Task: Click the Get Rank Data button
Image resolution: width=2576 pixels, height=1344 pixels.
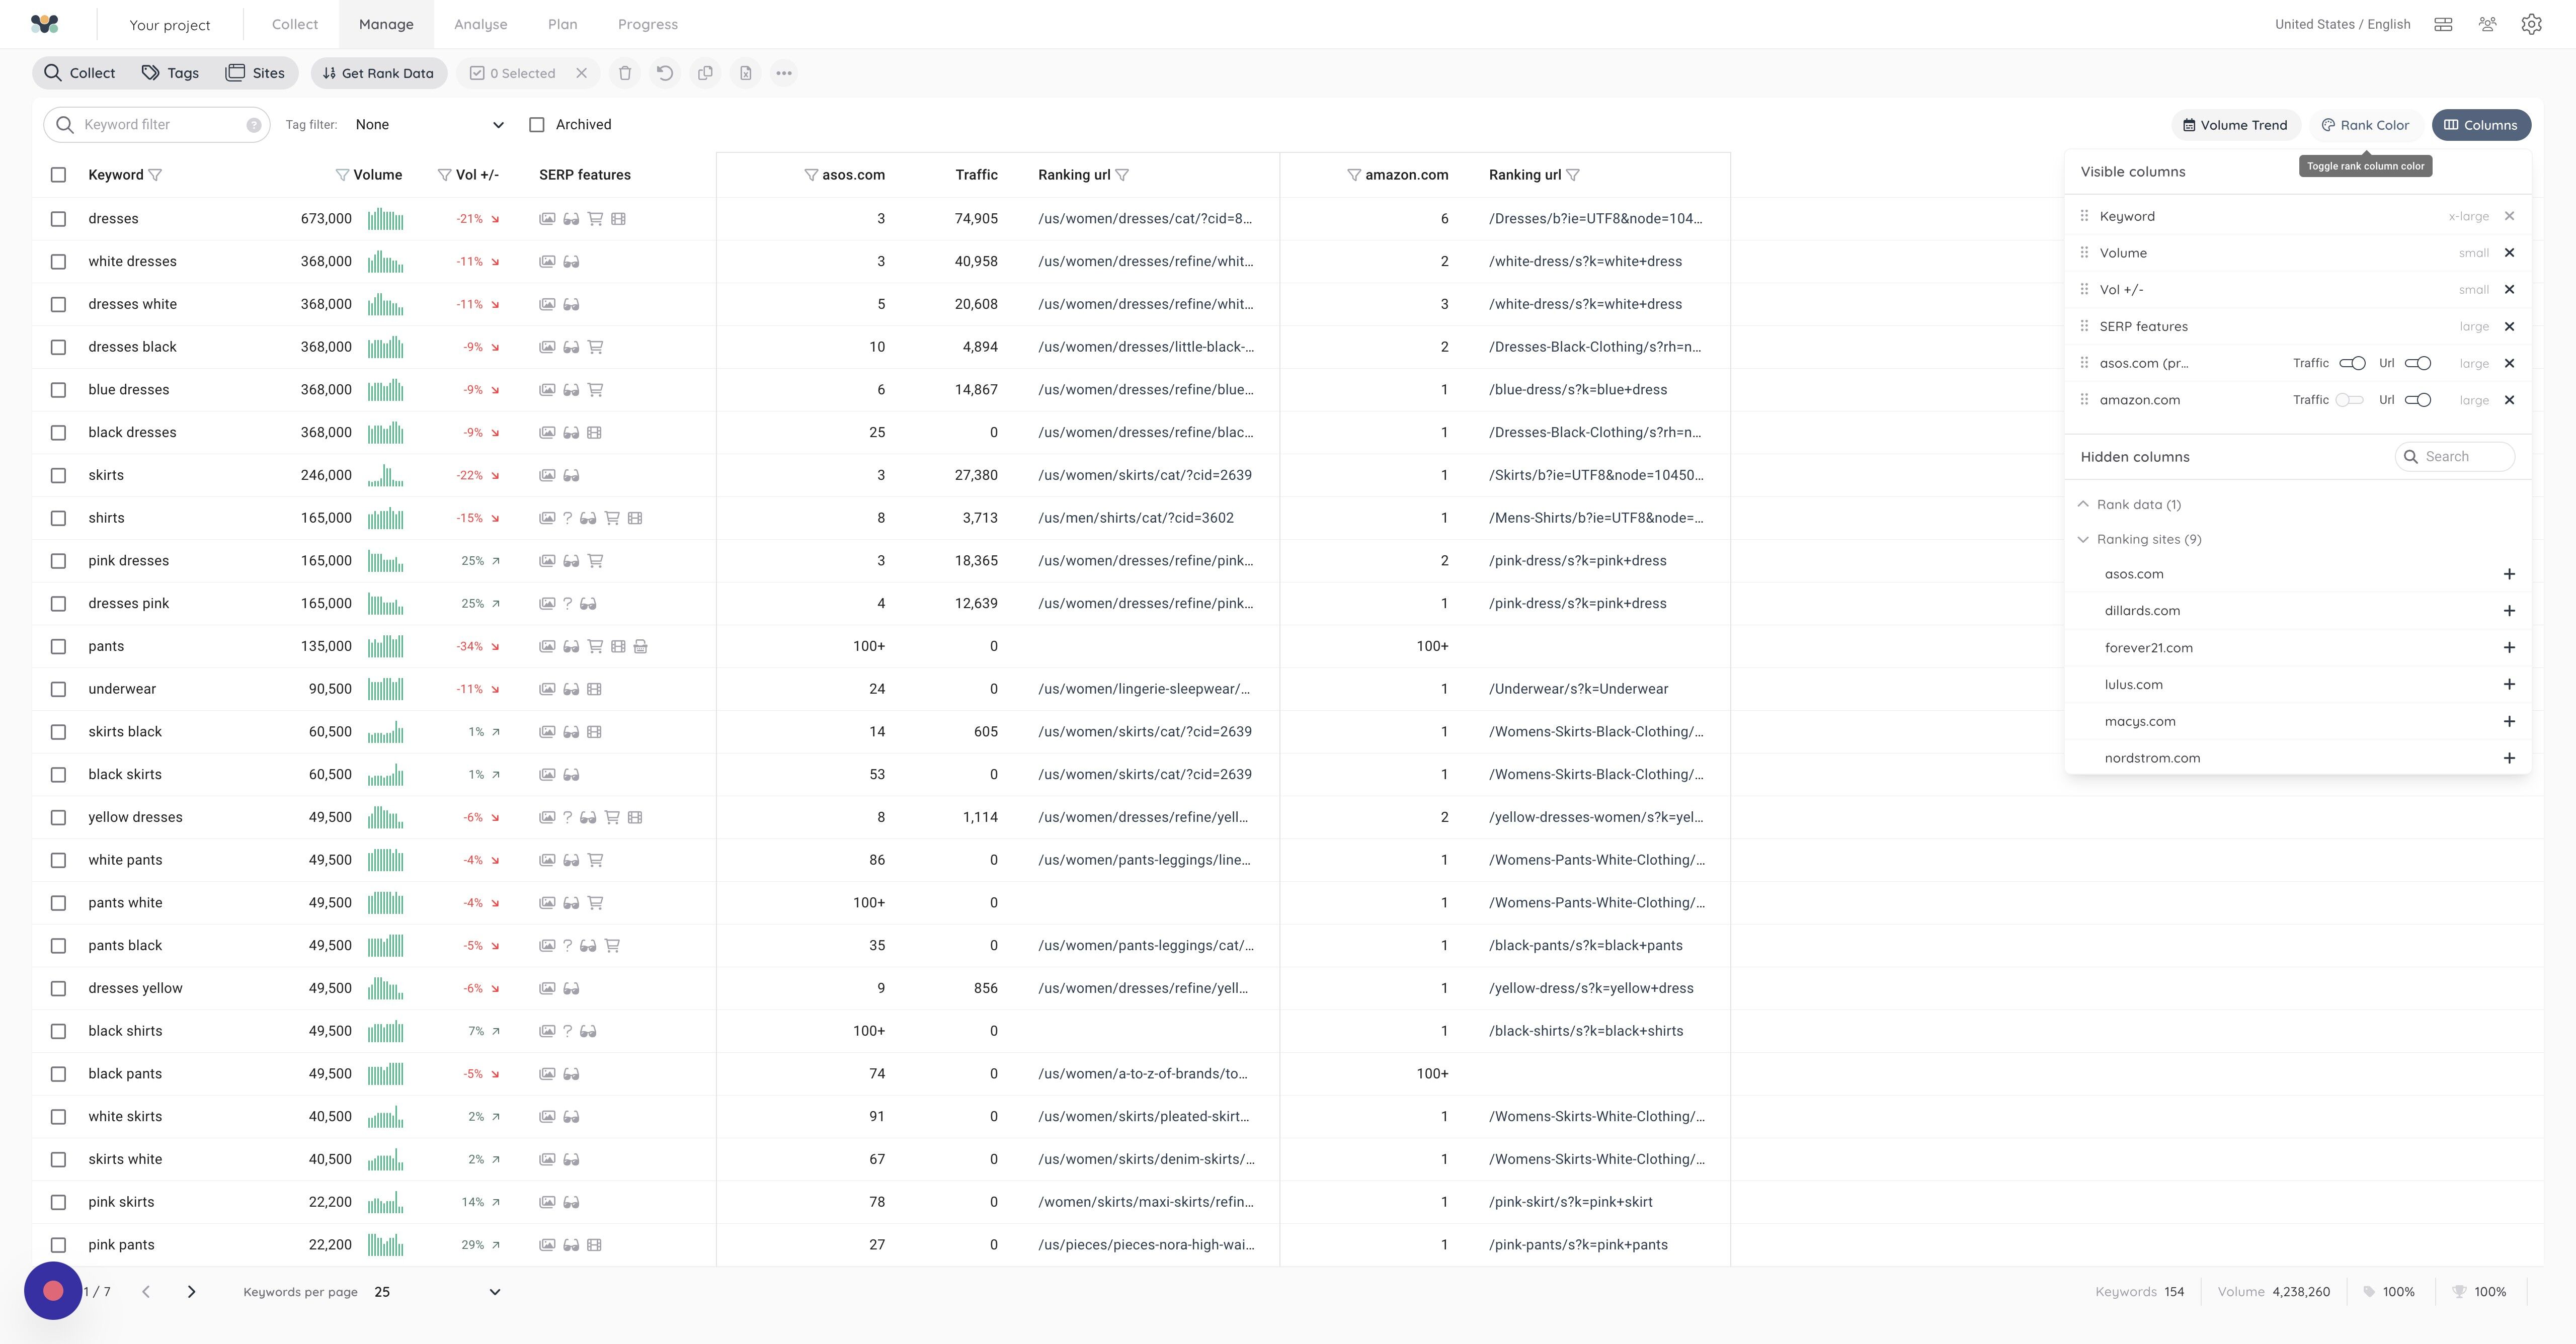Action: tap(379, 73)
